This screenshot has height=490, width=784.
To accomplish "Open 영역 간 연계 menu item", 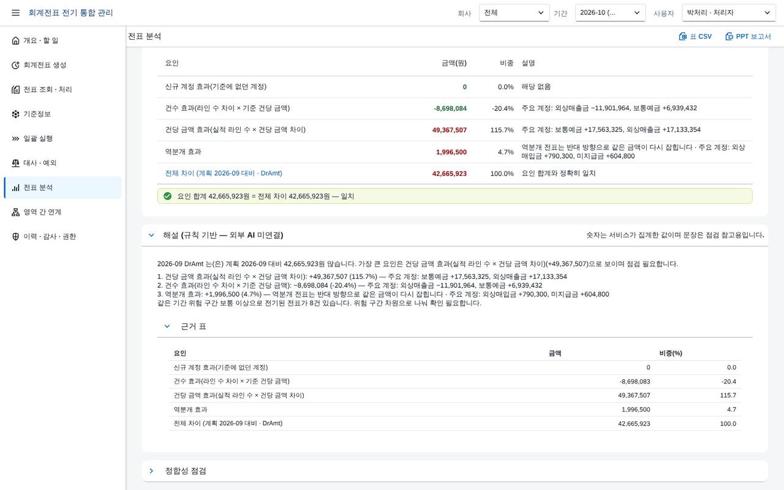I will click(62, 212).
